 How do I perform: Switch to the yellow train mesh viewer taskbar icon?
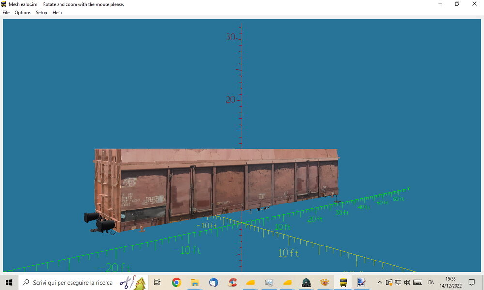tap(343, 282)
